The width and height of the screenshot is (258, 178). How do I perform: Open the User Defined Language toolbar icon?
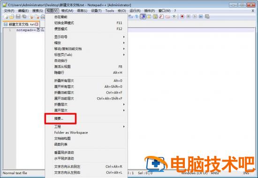click(149, 16)
